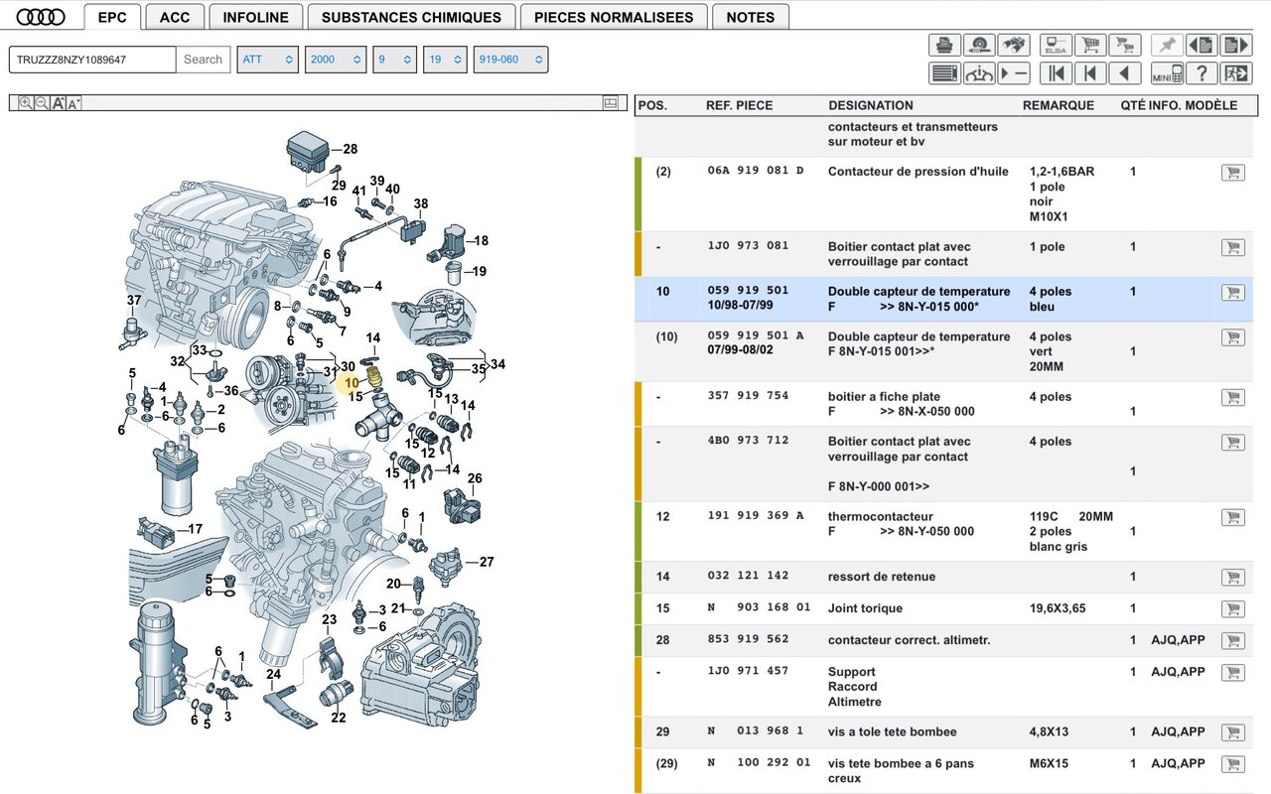
Task: Open the 919-060 illustration dropdown
Action: click(x=510, y=60)
